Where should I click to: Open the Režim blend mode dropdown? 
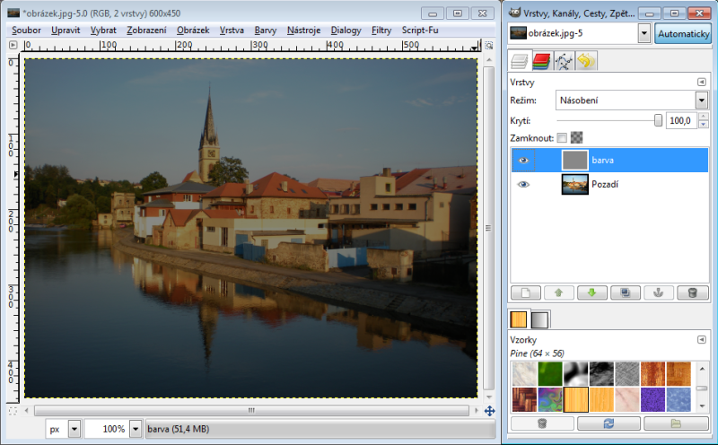point(632,100)
